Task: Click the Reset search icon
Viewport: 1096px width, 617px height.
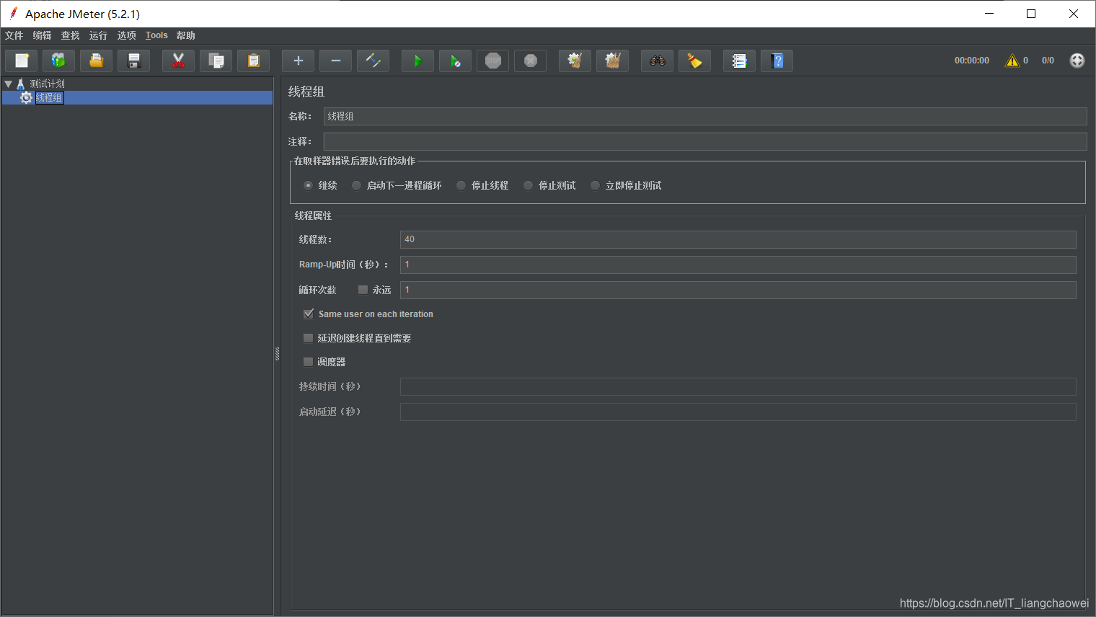Action: tap(694, 61)
